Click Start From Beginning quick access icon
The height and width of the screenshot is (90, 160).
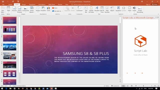[x=18, y=1]
